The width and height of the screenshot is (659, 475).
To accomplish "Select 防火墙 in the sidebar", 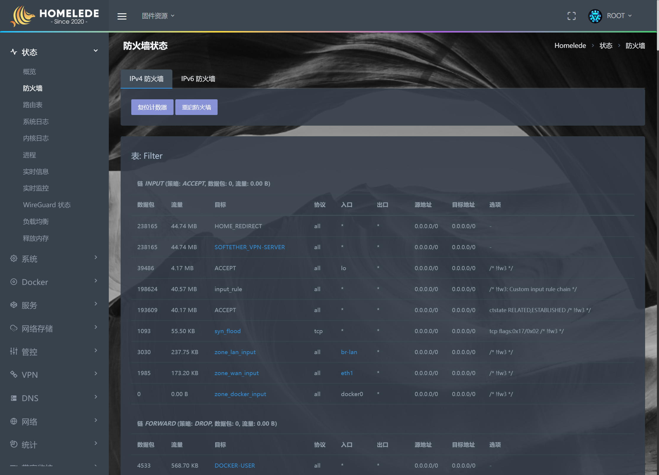I will (33, 88).
